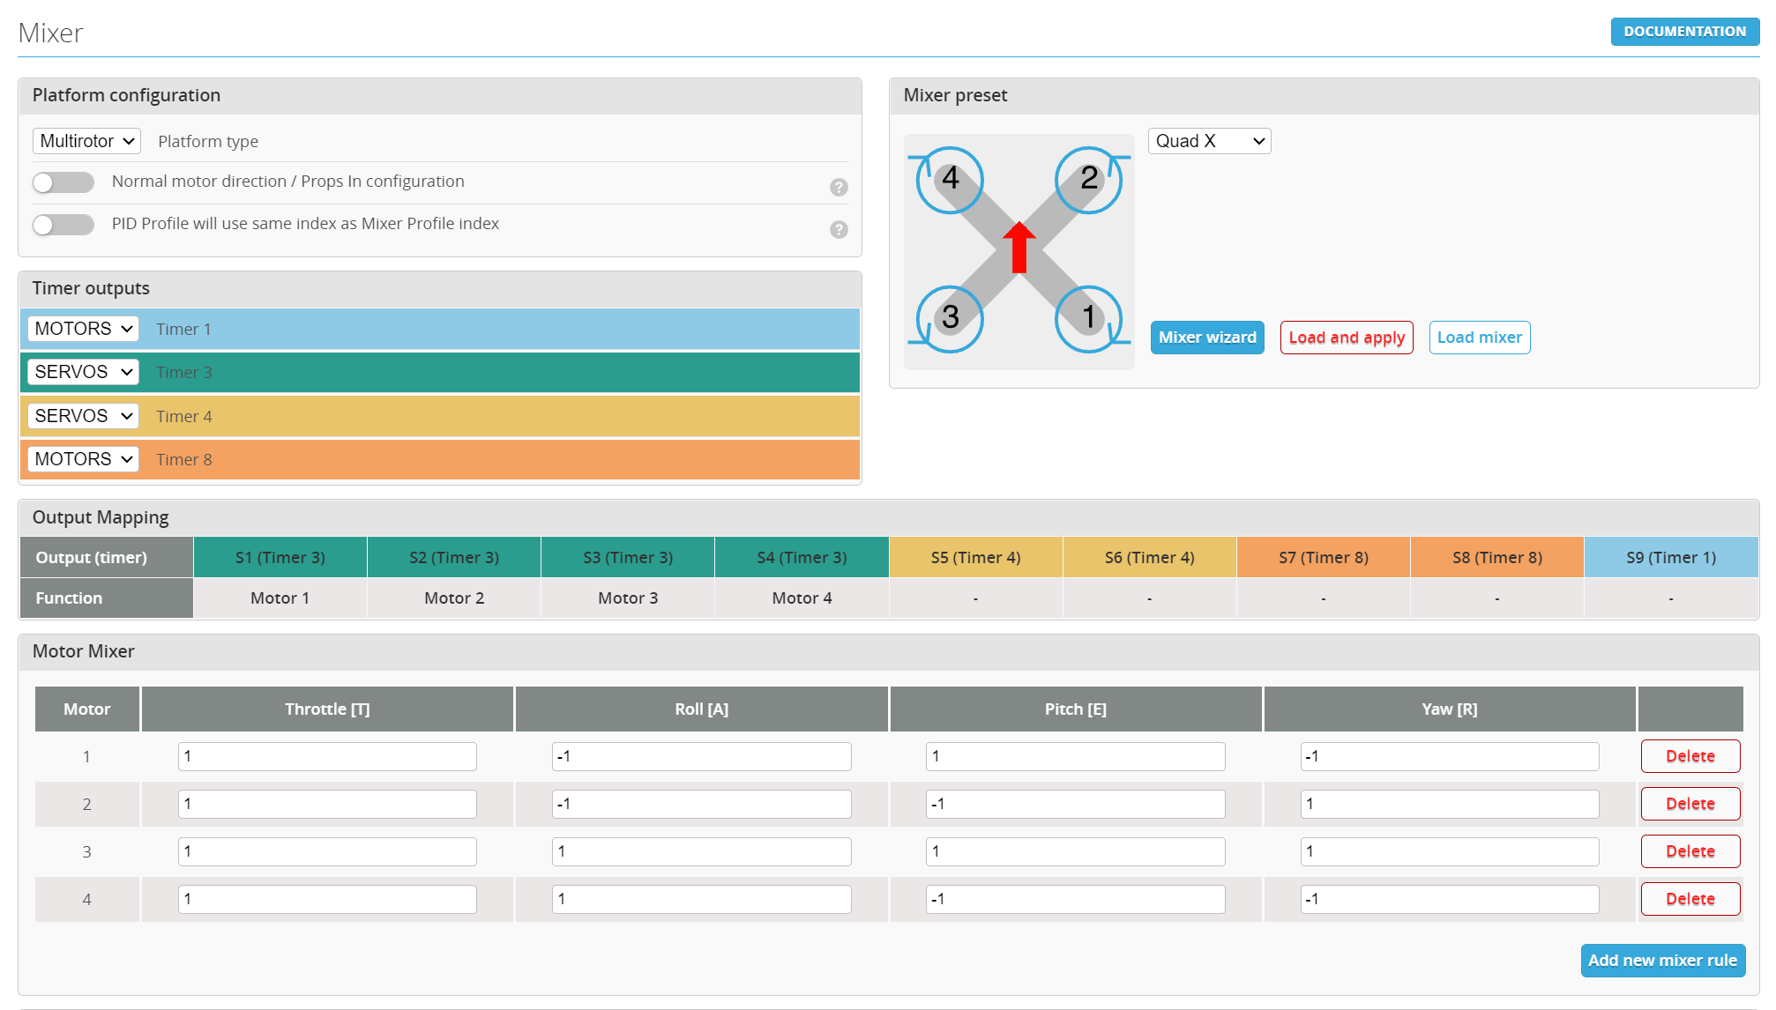Enable Normal motor direction / Props In configuration
Viewport: 1776px width, 1010px height.
63,182
